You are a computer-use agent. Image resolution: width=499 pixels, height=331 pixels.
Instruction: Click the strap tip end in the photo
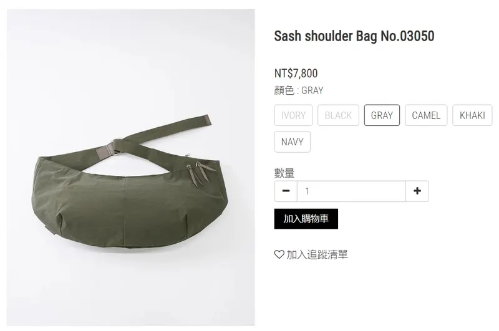(x=208, y=120)
